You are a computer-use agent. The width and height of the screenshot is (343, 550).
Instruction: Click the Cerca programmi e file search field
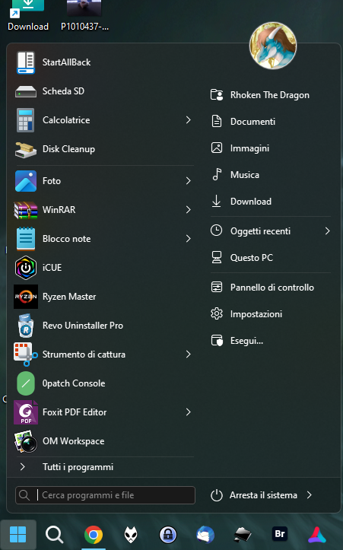(105, 495)
